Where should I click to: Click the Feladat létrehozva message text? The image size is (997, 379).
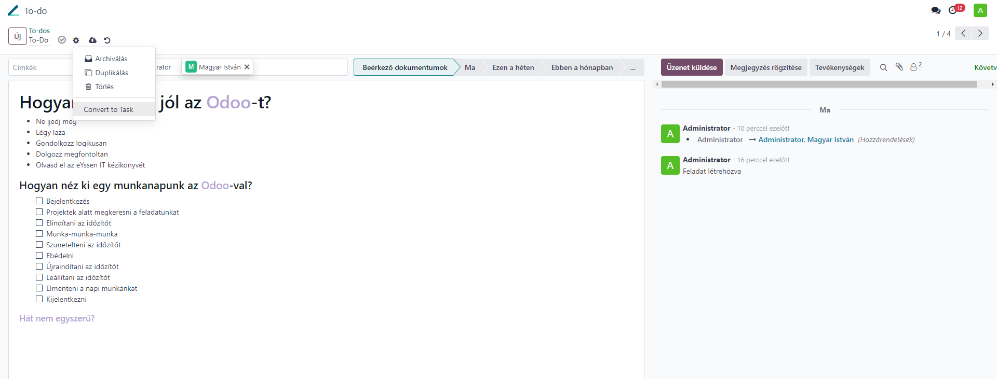click(x=711, y=171)
